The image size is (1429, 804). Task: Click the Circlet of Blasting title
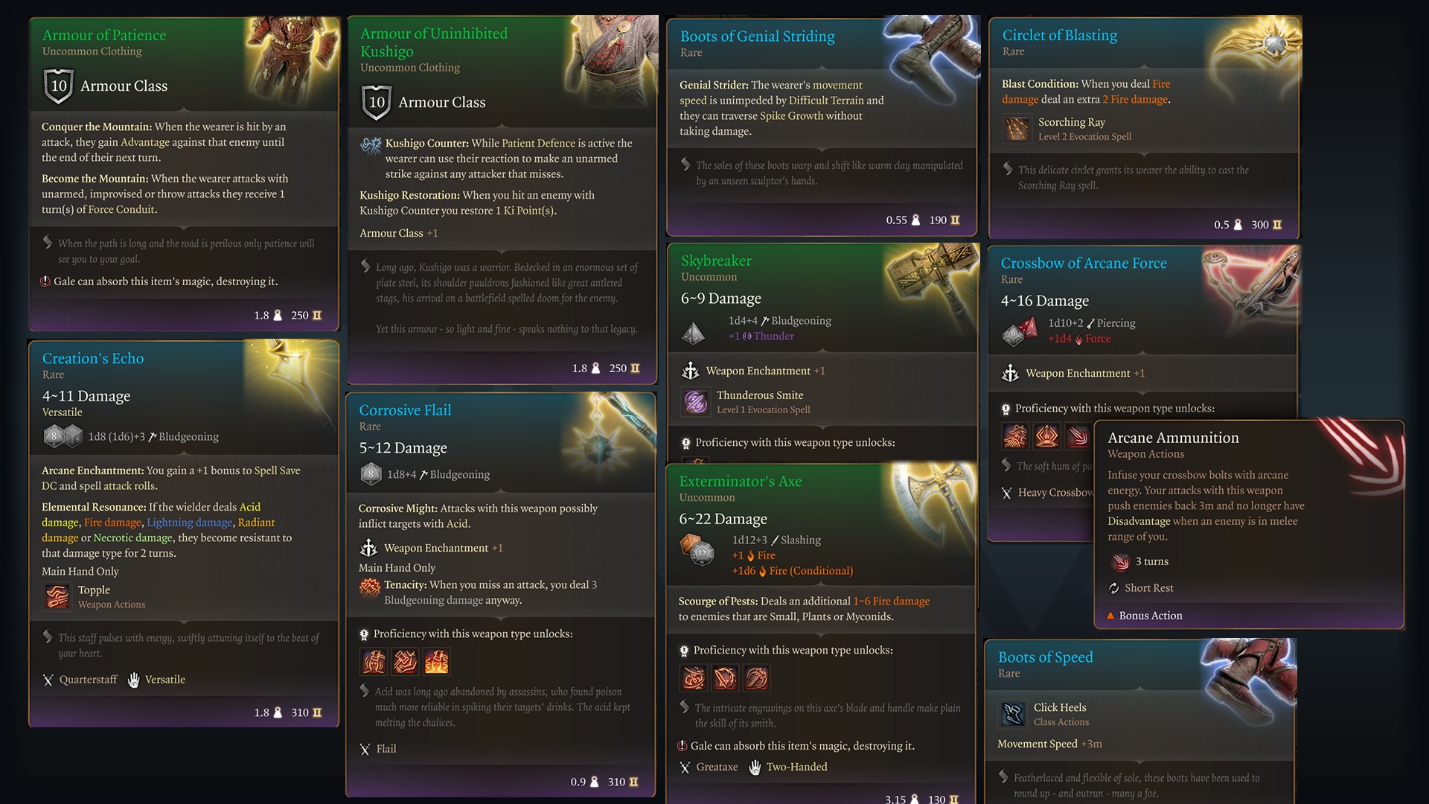(1059, 35)
